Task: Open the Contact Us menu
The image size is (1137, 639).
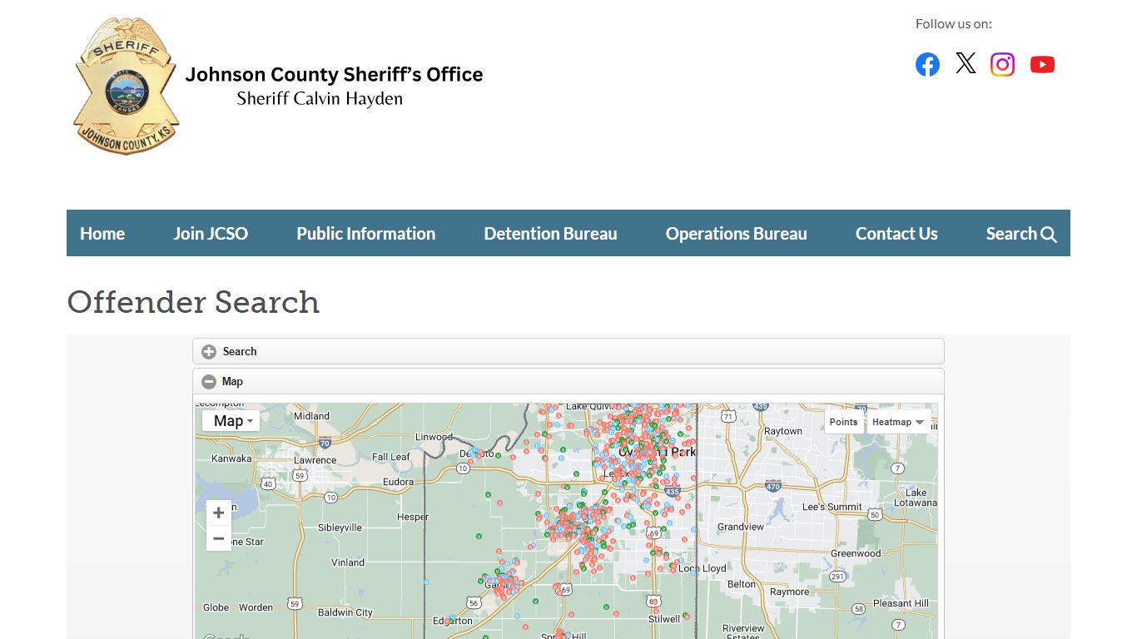Action: point(896,233)
